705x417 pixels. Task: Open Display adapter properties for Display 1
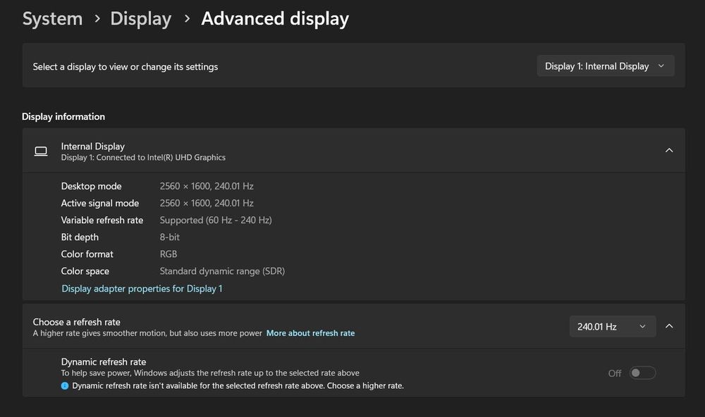pyautogui.click(x=142, y=289)
